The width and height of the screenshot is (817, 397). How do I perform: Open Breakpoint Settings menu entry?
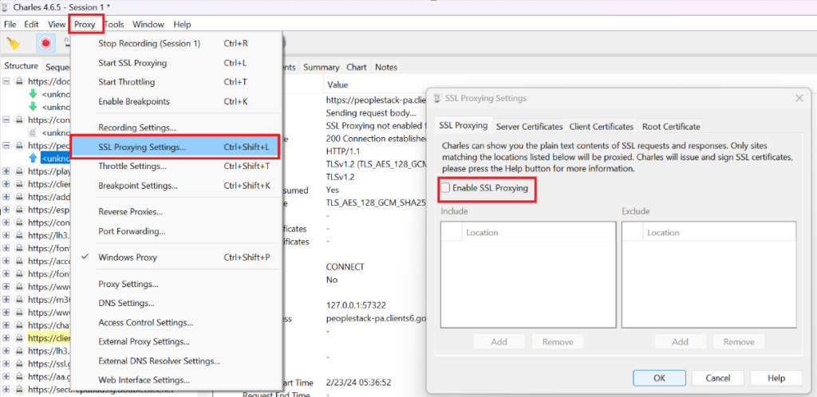(176, 186)
